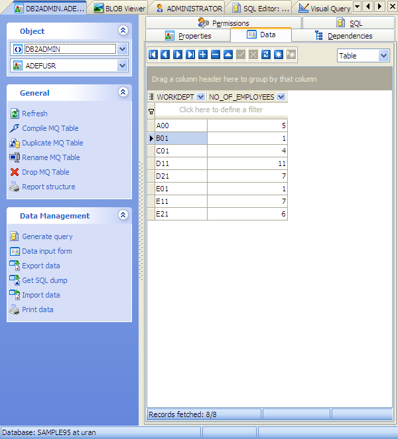Go to first record in navigator

pos(153,54)
